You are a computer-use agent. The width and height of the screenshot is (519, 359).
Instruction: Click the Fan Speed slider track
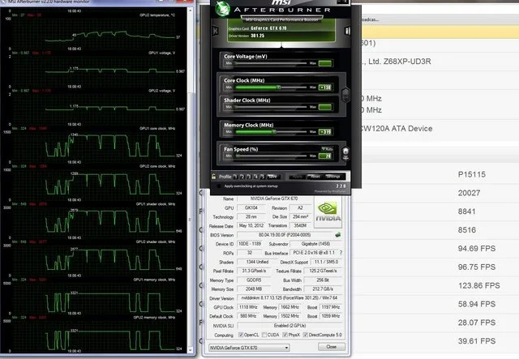(x=271, y=156)
